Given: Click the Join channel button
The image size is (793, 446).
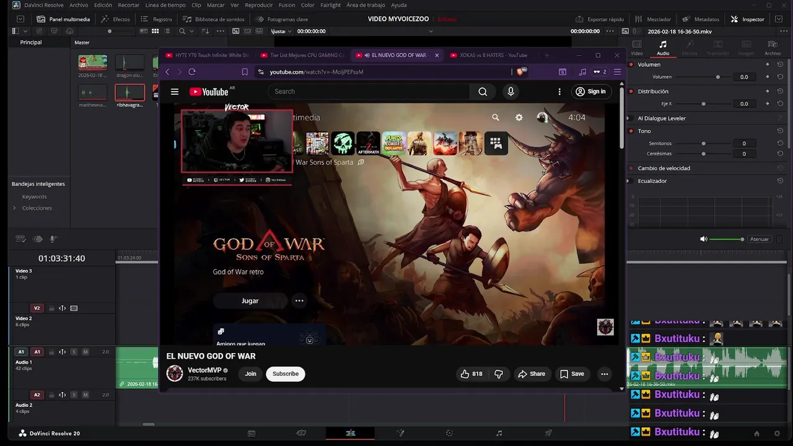Looking at the screenshot, I should 250,374.
